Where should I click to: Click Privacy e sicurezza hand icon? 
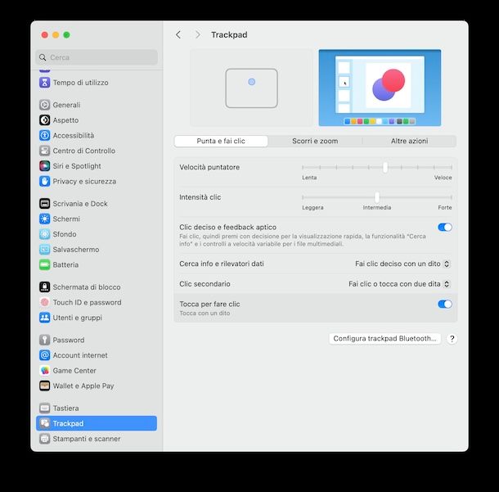(44, 181)
